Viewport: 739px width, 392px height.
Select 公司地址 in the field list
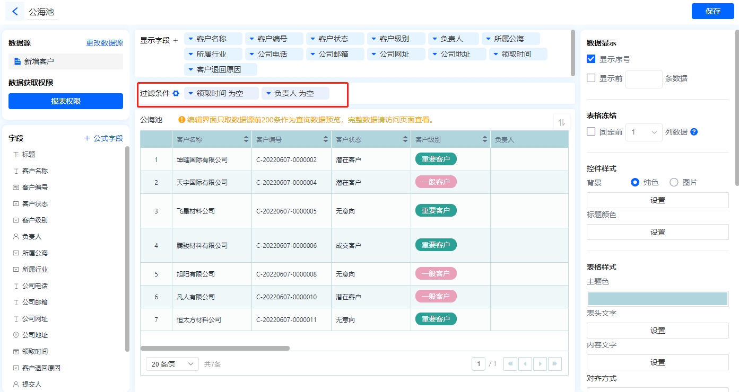pos(35,335)
